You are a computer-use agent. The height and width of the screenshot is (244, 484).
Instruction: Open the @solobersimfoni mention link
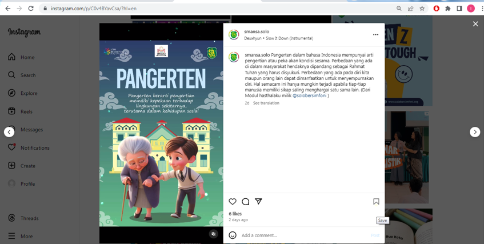click(310, 96)
